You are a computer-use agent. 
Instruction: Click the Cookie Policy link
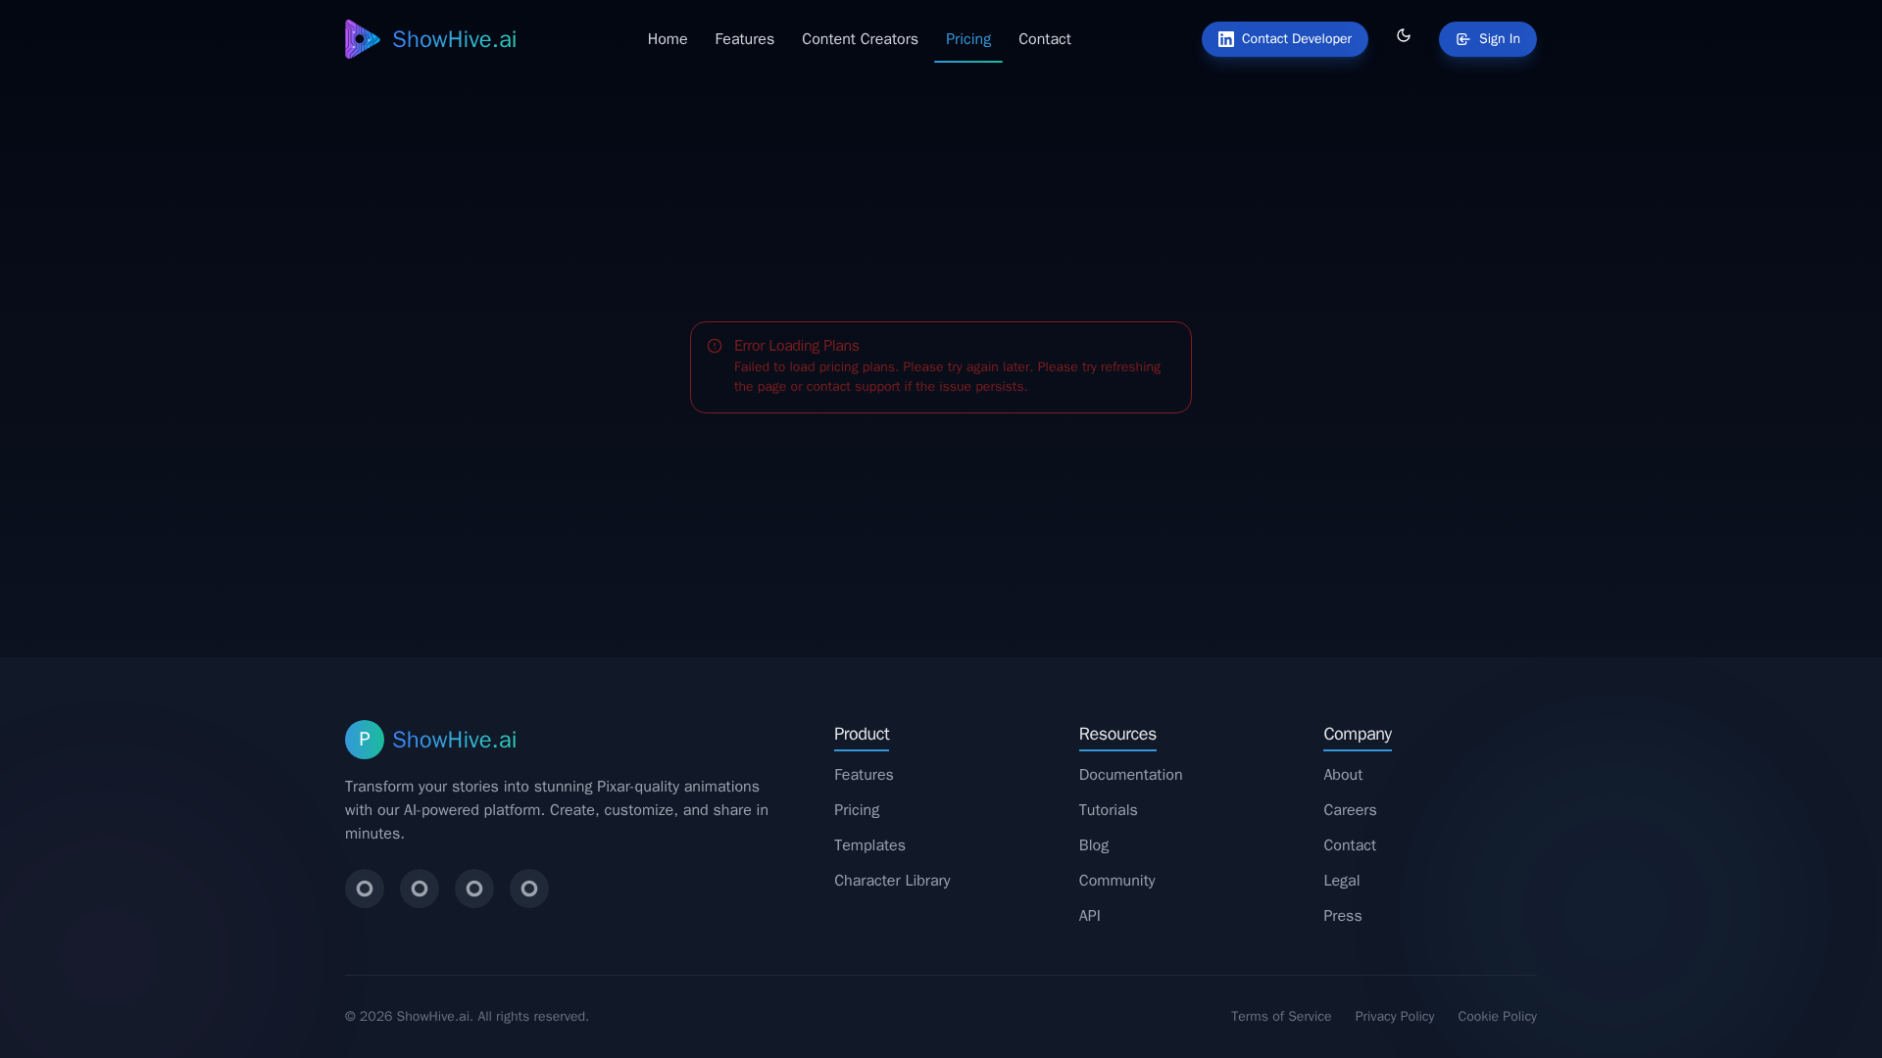1498,1016
